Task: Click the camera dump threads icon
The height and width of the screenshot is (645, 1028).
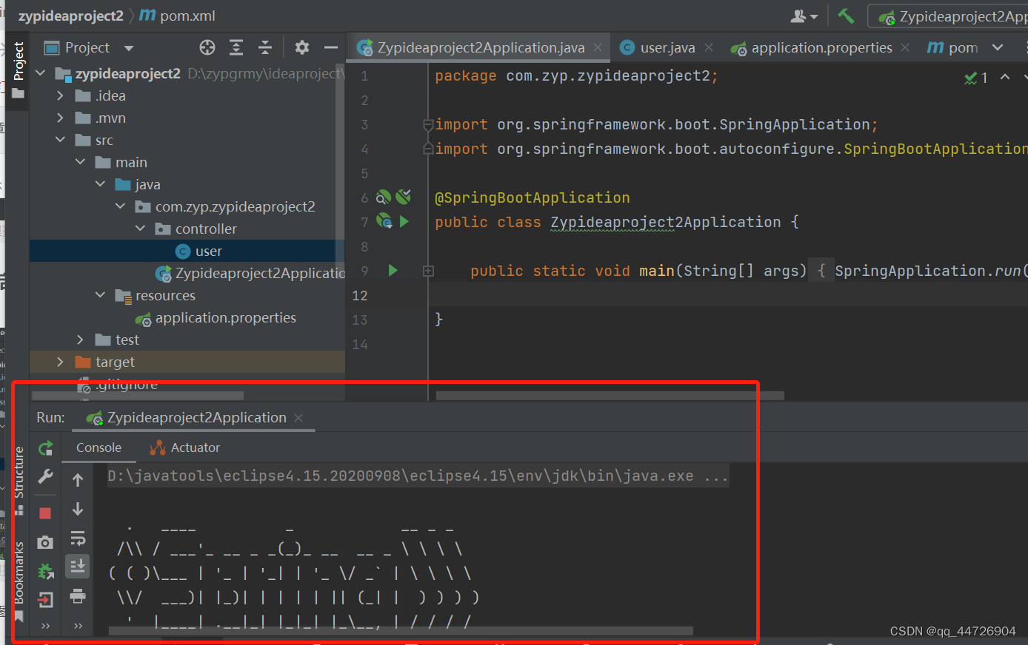Action: coord(45,542)
